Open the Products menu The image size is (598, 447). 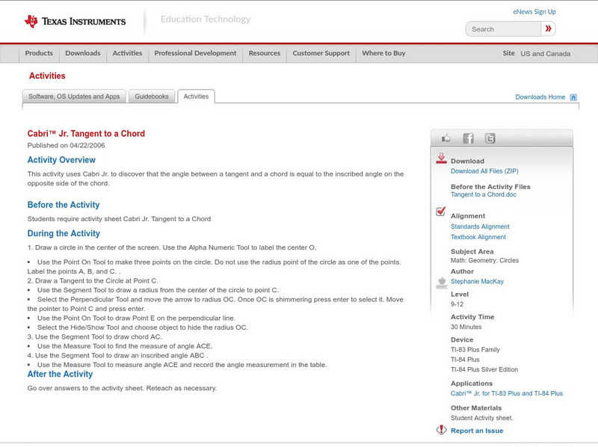tap(39, 54)
